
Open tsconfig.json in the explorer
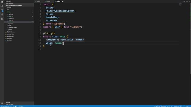[10, 37]
